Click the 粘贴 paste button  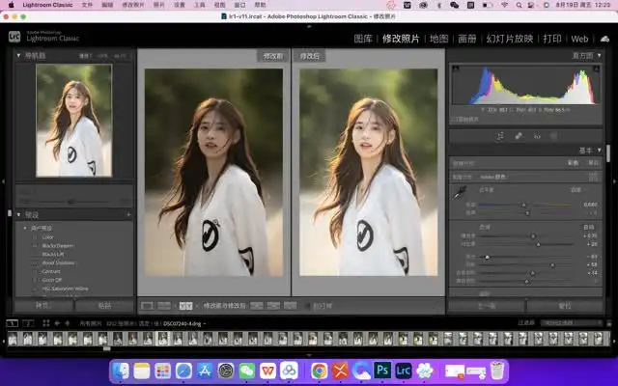point(104,305)
